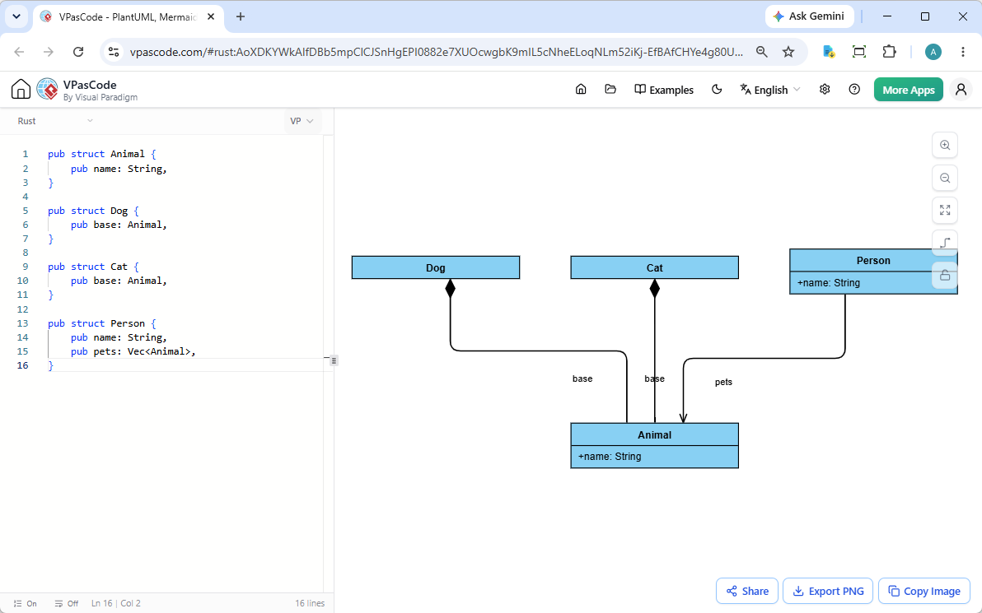Click code line pub struct Person

tap(102, 323)
